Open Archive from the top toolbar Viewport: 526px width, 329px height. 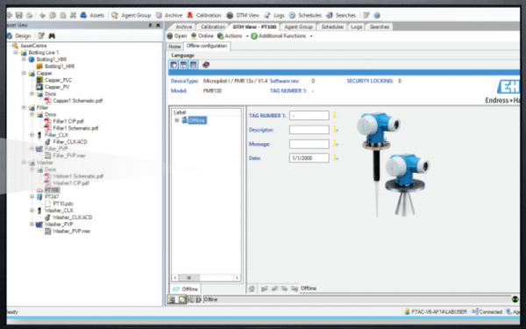point(169,15)
